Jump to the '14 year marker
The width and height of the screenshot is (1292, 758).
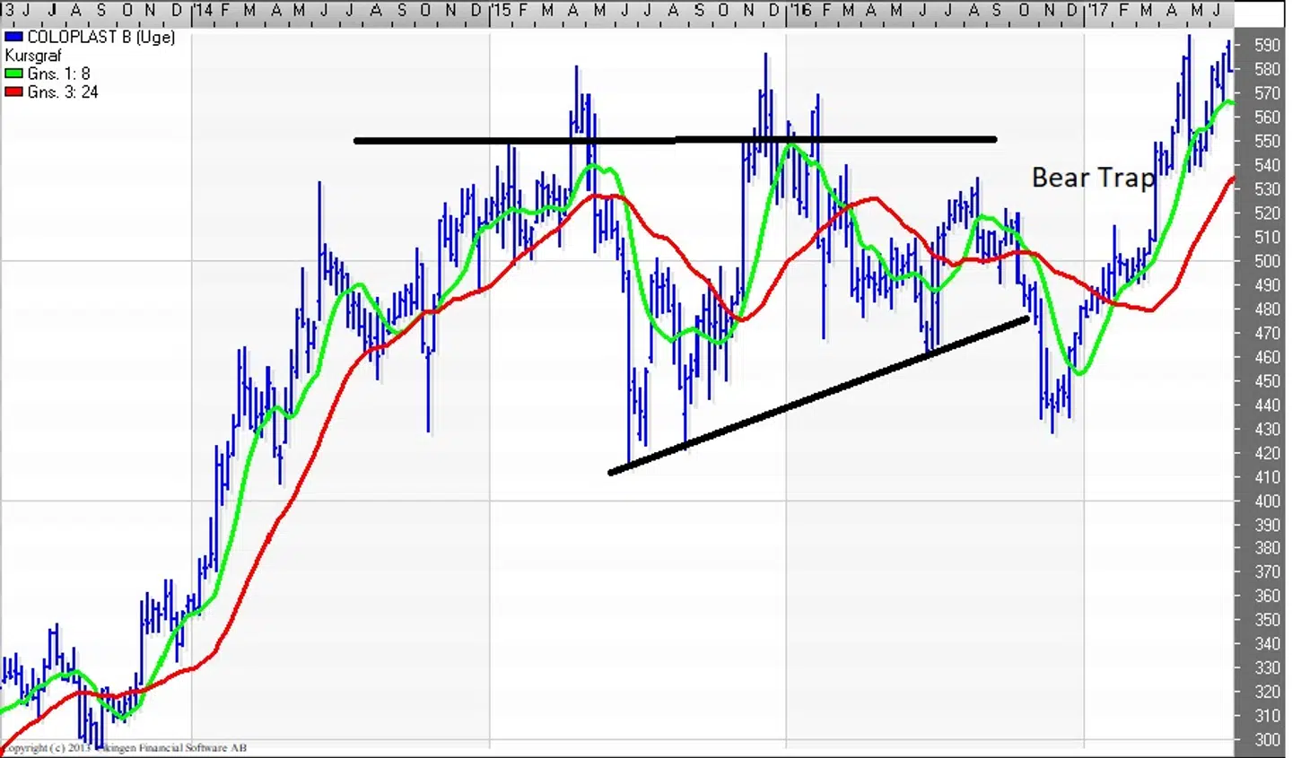pos(204,10)
